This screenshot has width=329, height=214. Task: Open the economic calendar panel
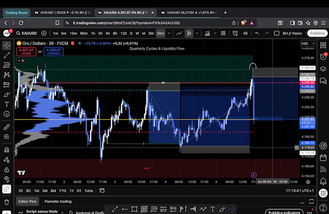pyautogui.click(x=323, y=158)
